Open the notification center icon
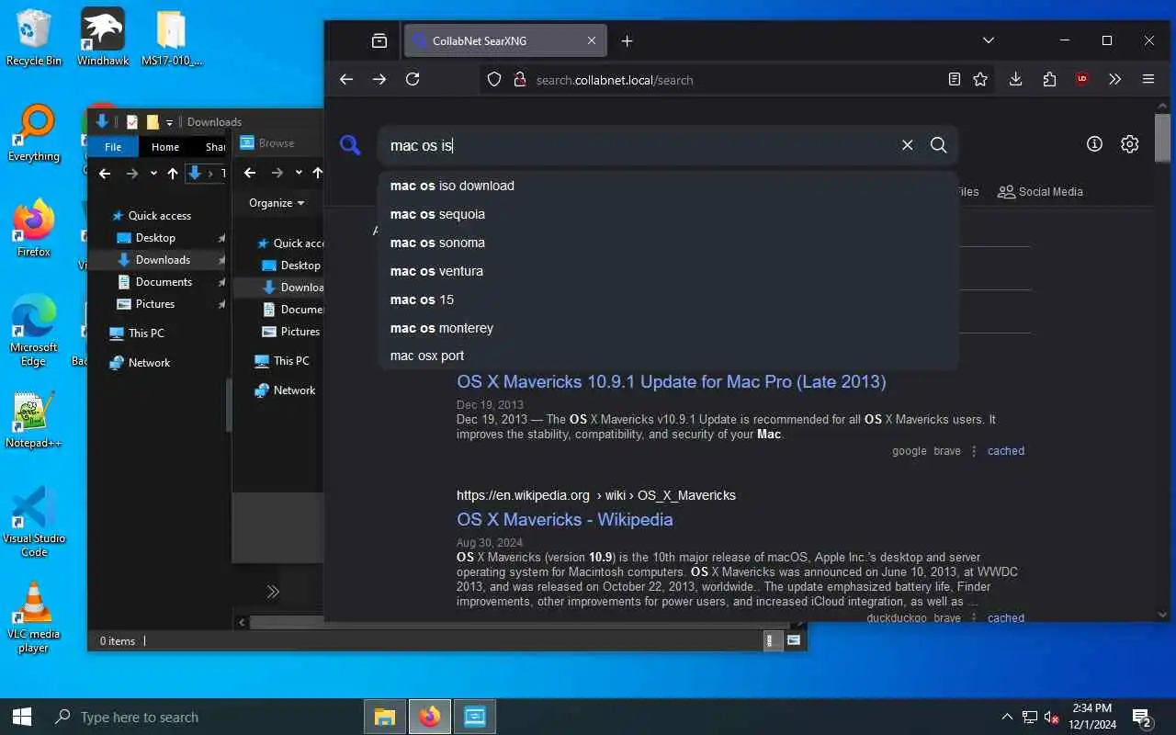 tap(1142, 717)
